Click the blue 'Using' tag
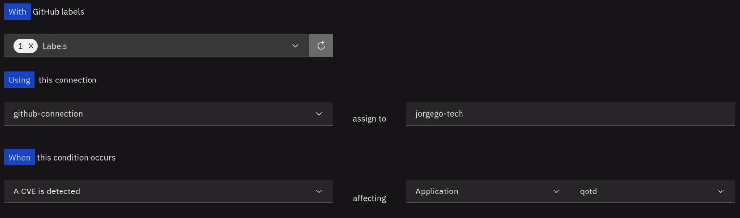The height and width of the screenshot is (218, 740). [x=20, y=80]
